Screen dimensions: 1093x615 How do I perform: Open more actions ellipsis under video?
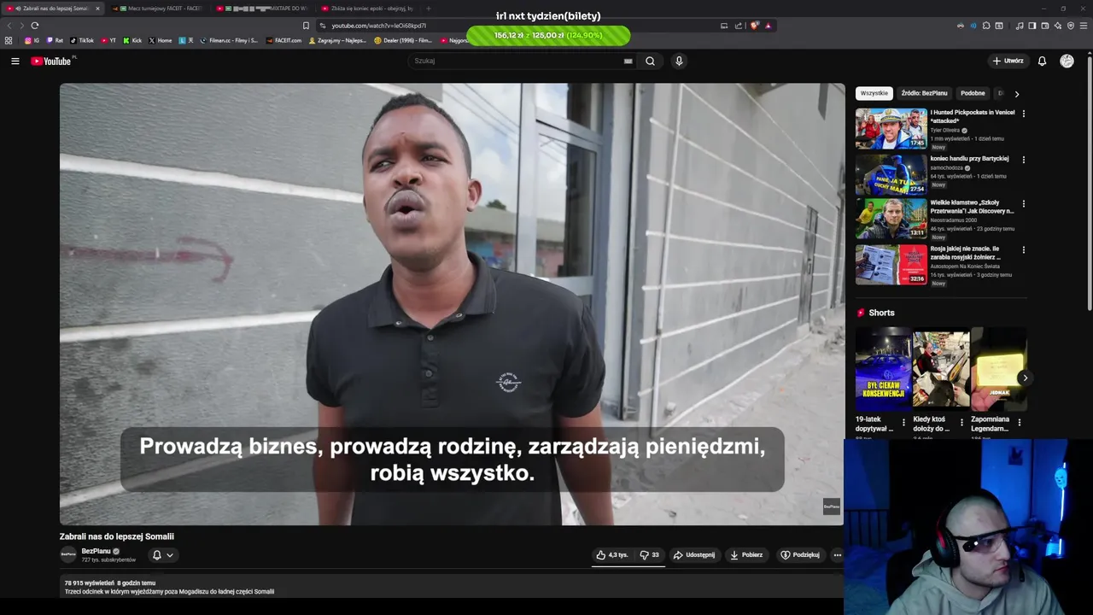[x=837, y=554]
